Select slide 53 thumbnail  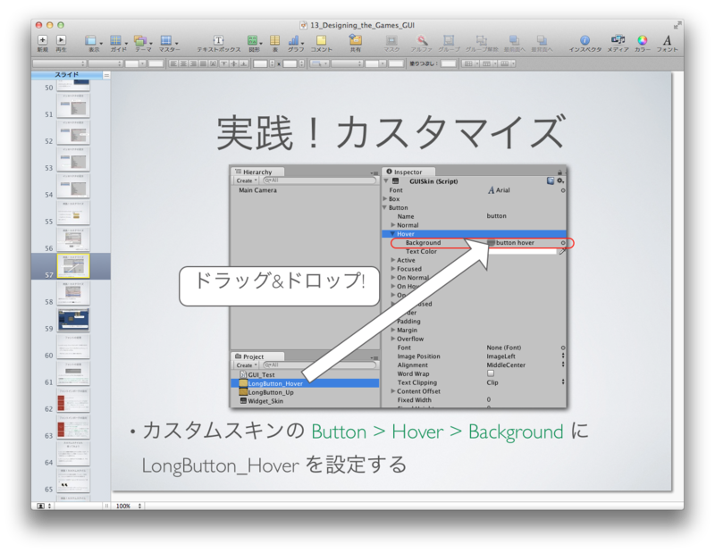73,160
